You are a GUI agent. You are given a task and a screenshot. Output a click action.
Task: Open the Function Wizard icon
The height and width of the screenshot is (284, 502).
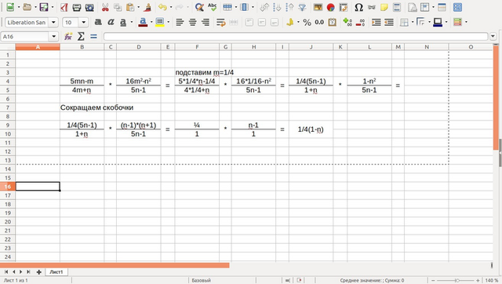[x=68, y=37]
